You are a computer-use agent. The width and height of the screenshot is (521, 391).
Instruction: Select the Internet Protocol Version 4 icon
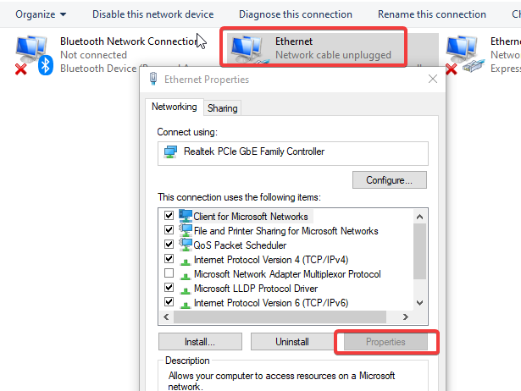tap(185, 262)
